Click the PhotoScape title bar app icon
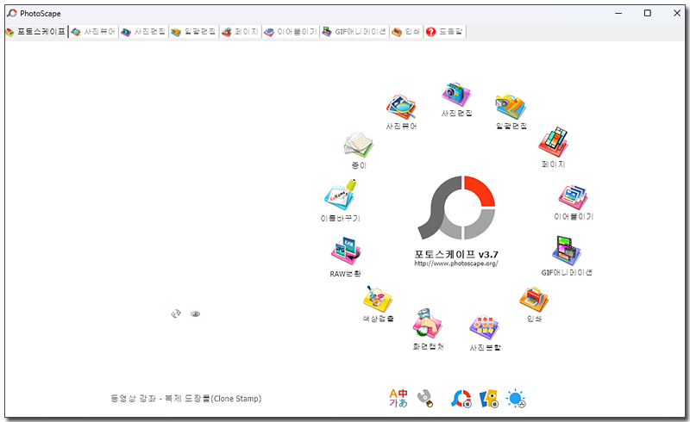 click(12, 13)
